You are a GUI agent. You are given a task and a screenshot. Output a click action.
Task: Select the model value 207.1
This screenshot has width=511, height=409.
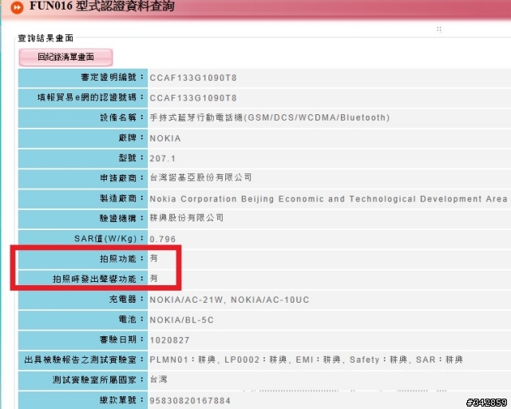(x=162, y=159)
